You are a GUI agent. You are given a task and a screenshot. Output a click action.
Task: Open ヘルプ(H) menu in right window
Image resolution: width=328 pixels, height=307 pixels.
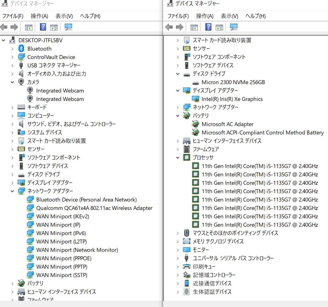click(x=256, y=16)
